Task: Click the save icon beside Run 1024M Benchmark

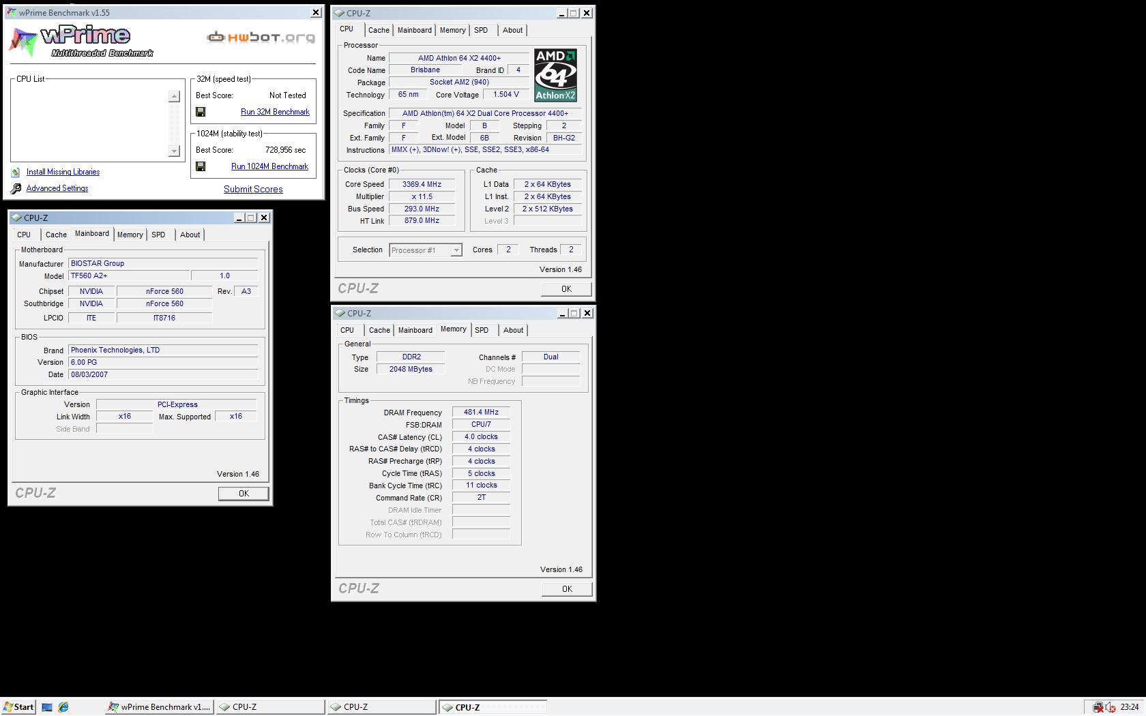Action: (201, 166)
